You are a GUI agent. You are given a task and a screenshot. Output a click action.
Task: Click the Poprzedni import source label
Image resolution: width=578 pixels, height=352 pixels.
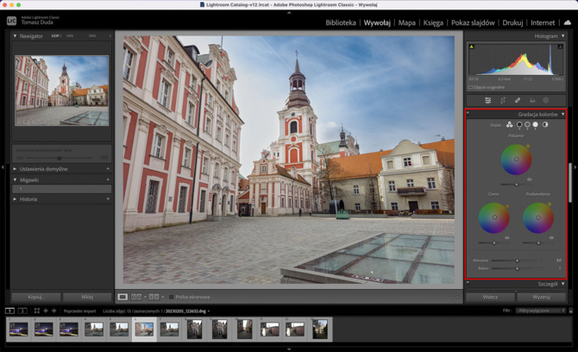[x=79, y=311]
